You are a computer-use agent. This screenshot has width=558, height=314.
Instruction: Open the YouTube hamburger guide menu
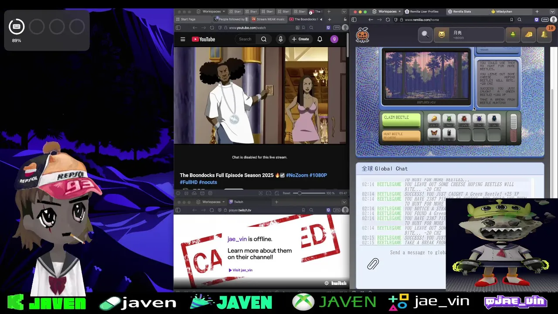183,39
